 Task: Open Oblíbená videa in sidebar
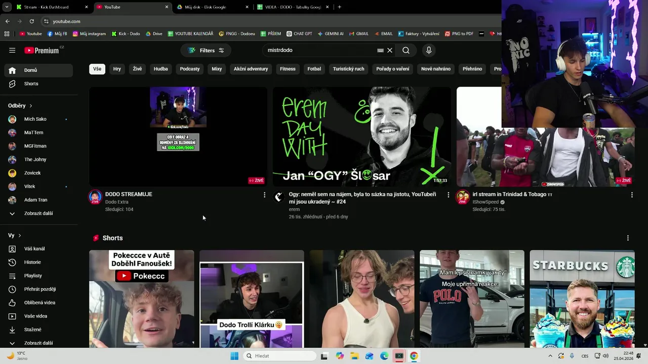point(38,302)
